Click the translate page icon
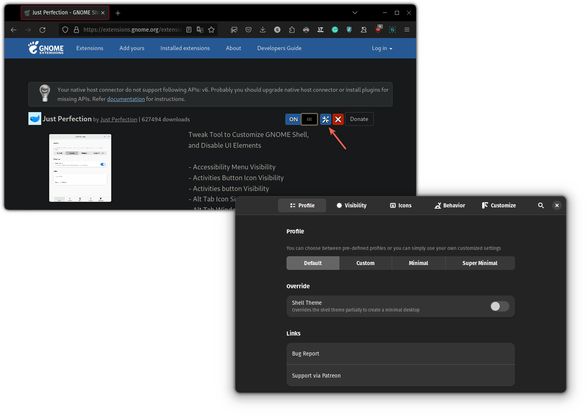This screenshot has height=416, width=587. click(200, 30)
